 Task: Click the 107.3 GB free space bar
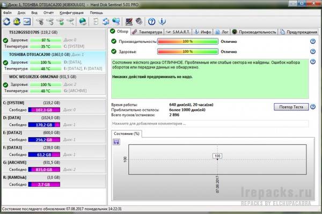click(x=44, y=110)
